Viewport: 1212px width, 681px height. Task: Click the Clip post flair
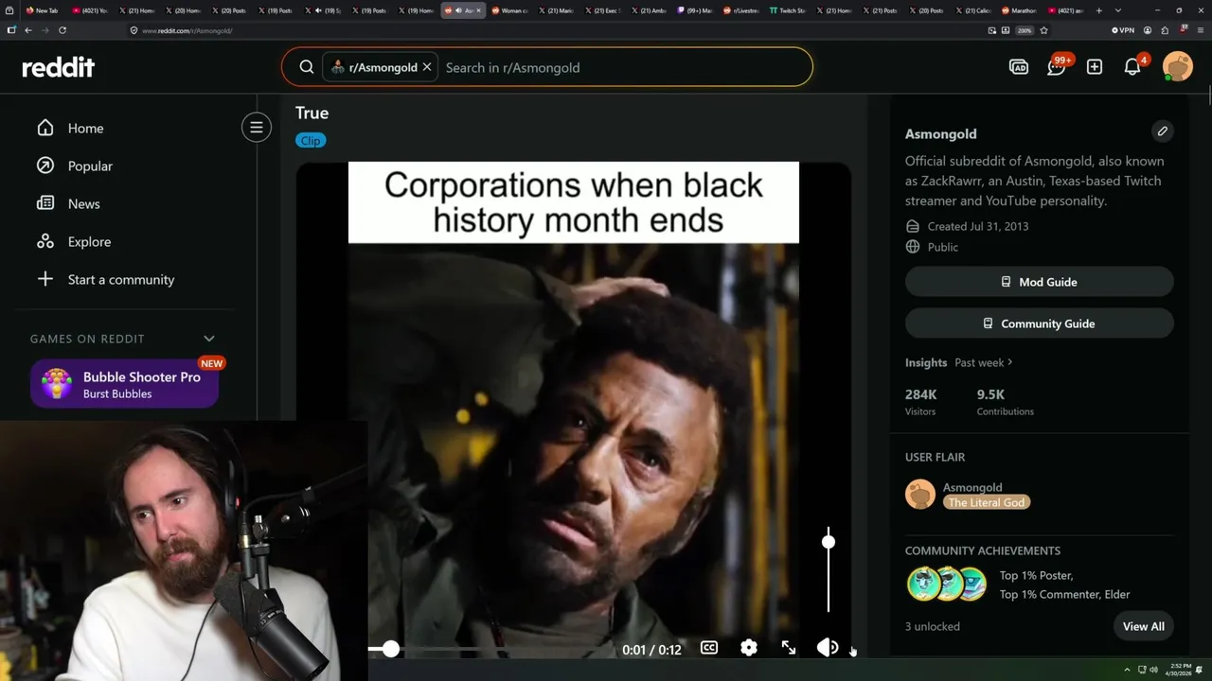tap(311, 140)
